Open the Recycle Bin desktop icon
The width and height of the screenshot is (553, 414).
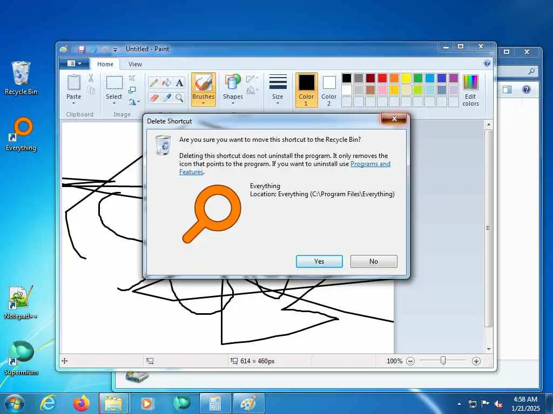click(21, 78)
